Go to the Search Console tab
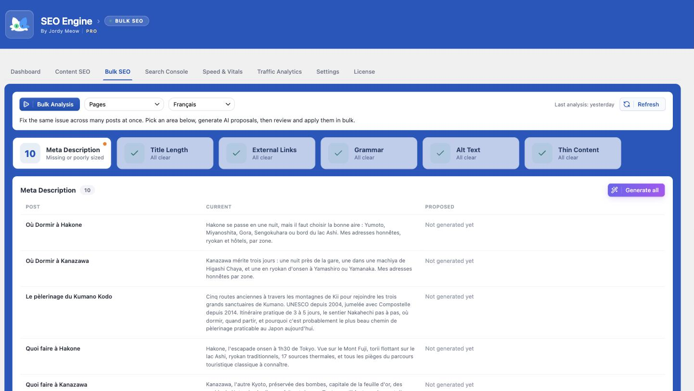The image size is (694, 391). pos(167,72)
